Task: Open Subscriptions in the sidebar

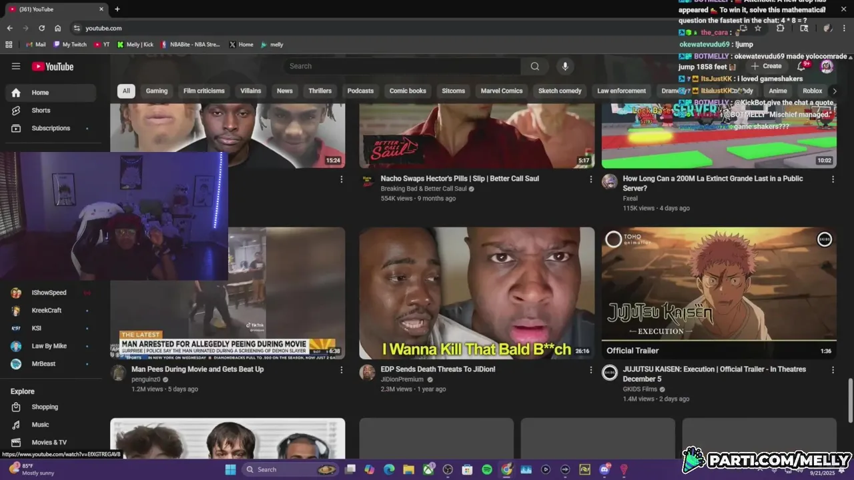Action: [x=50, y=128]
